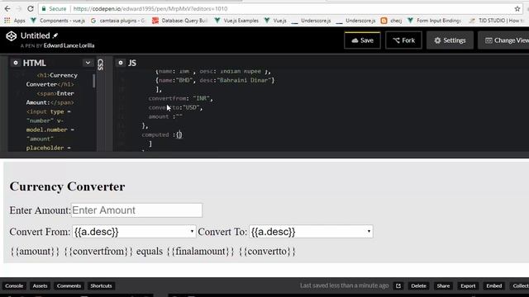Open Components - vue.js bookmark
The width and height of the screenshot is (529, 297).
click(58, 21)
